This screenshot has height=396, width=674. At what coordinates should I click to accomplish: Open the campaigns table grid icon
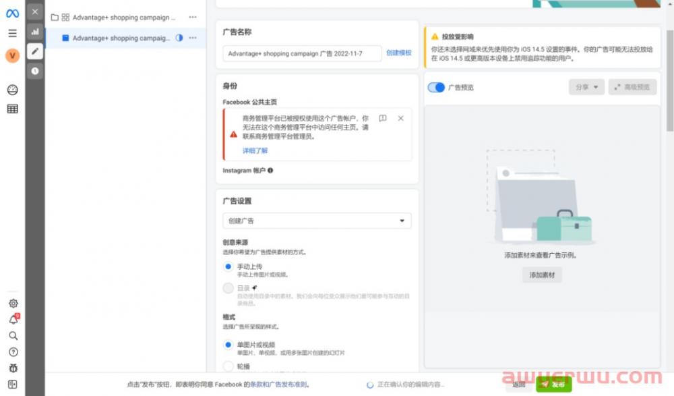click(12, 109)
